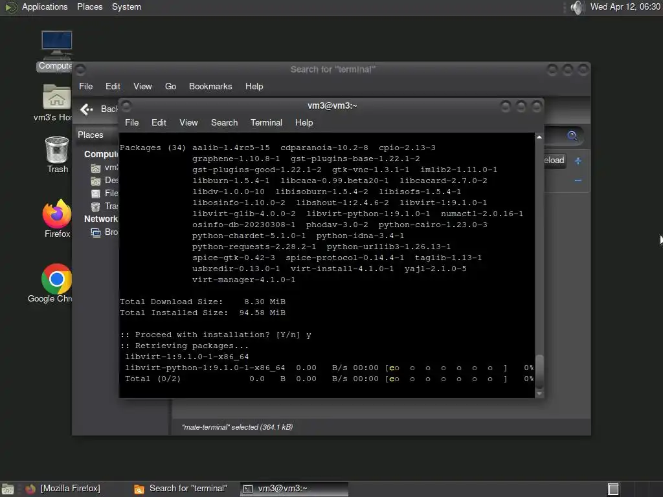This screenshot has height=497, width=663.
Task: Click the volume speaker icon in top panel
Action: tap(577, 7)
